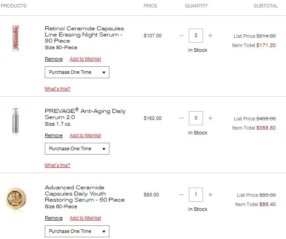The height and width of the screenshot is (239, 286).
Task: Click "What's this?" under Retinol Ceramide Capsules
Action: point(58,89)
